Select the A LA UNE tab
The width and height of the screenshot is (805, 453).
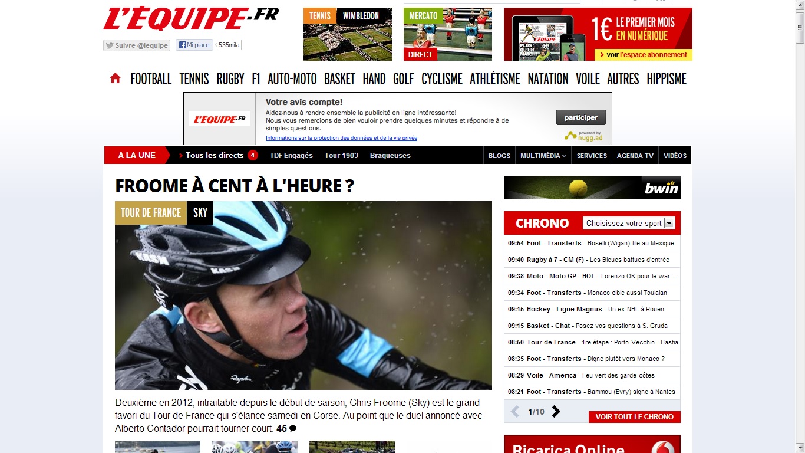[137, 155]
